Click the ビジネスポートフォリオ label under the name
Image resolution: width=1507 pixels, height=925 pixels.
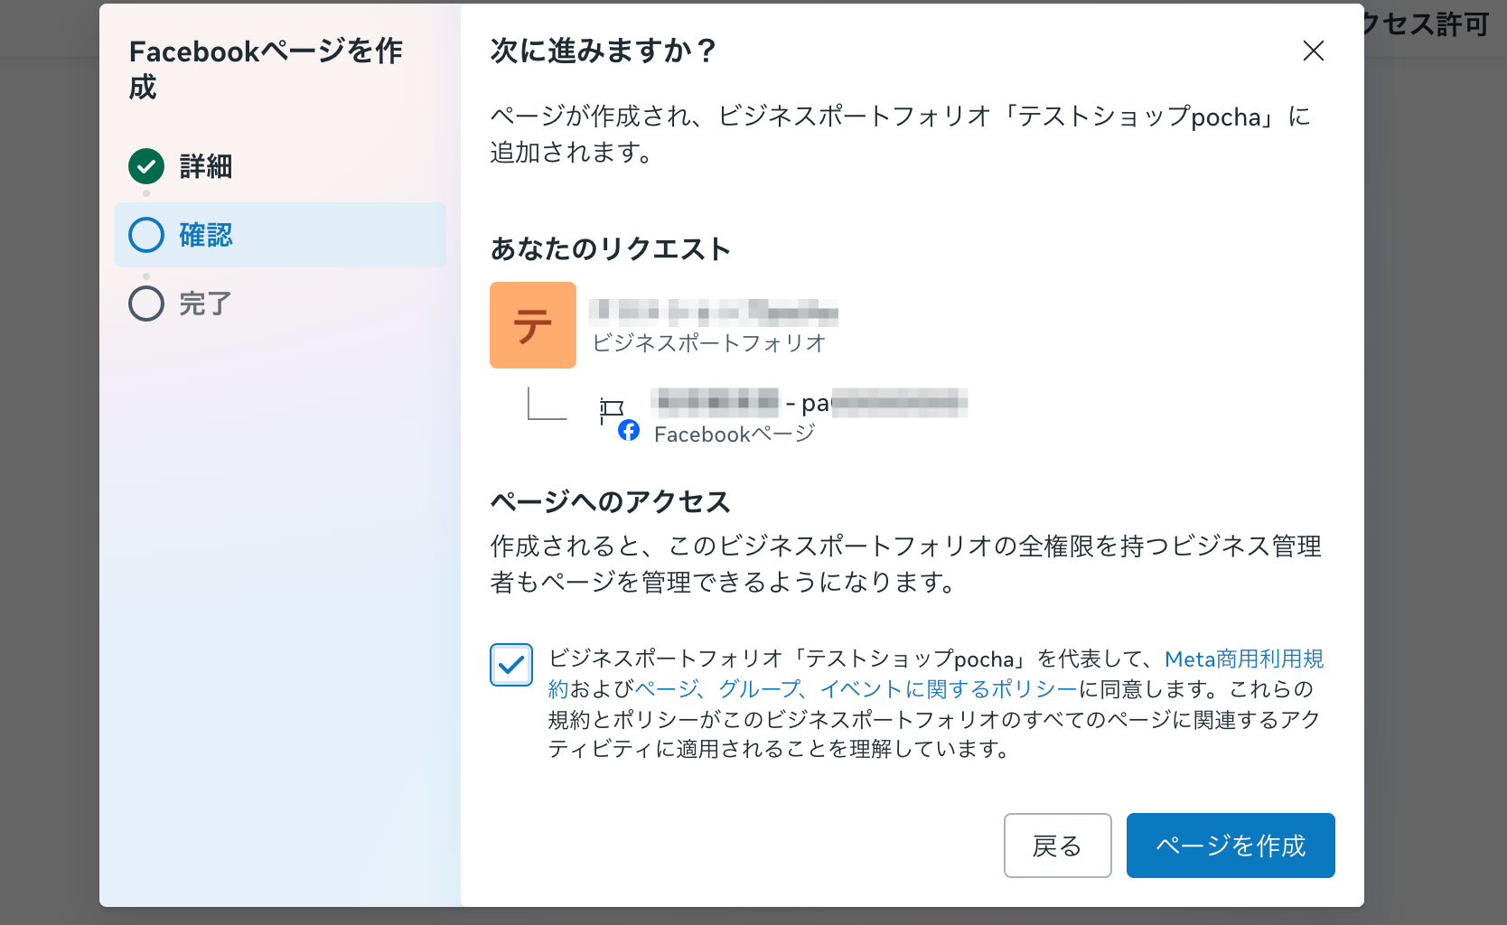709,343
